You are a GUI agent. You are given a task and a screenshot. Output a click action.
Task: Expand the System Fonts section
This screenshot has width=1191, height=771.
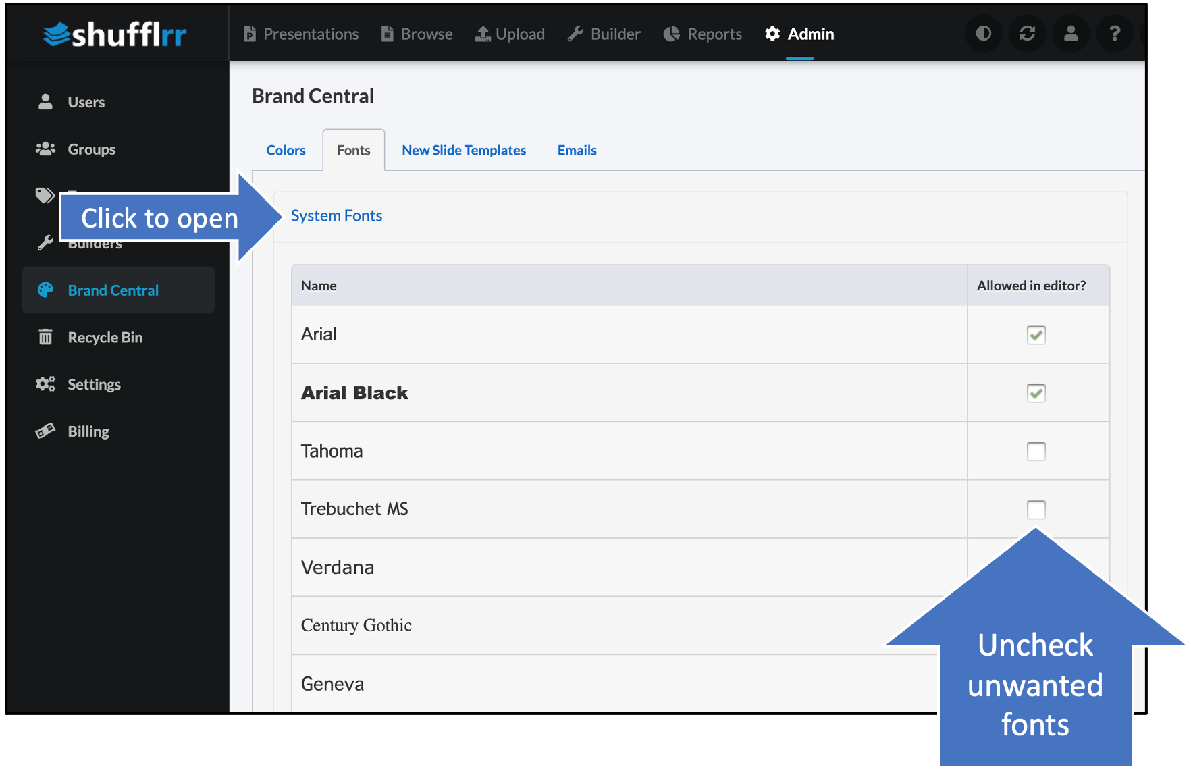pos(336,215)
